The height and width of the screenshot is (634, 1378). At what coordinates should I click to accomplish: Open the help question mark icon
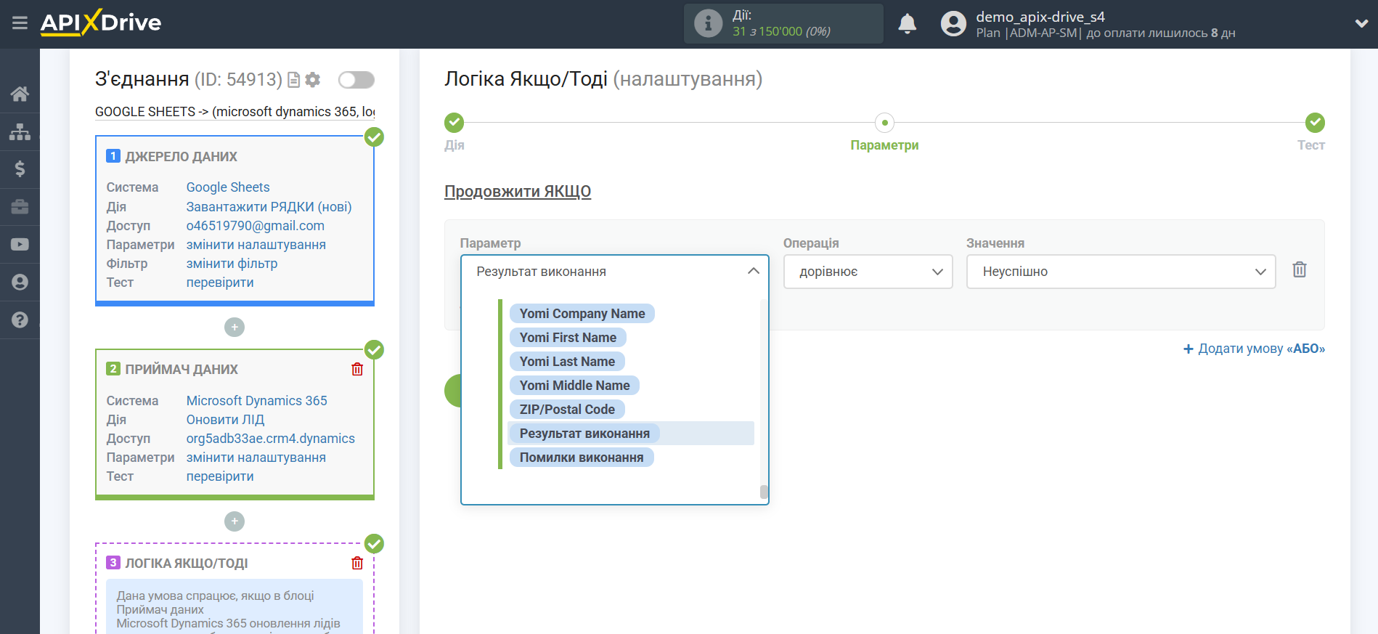(20, 320)
